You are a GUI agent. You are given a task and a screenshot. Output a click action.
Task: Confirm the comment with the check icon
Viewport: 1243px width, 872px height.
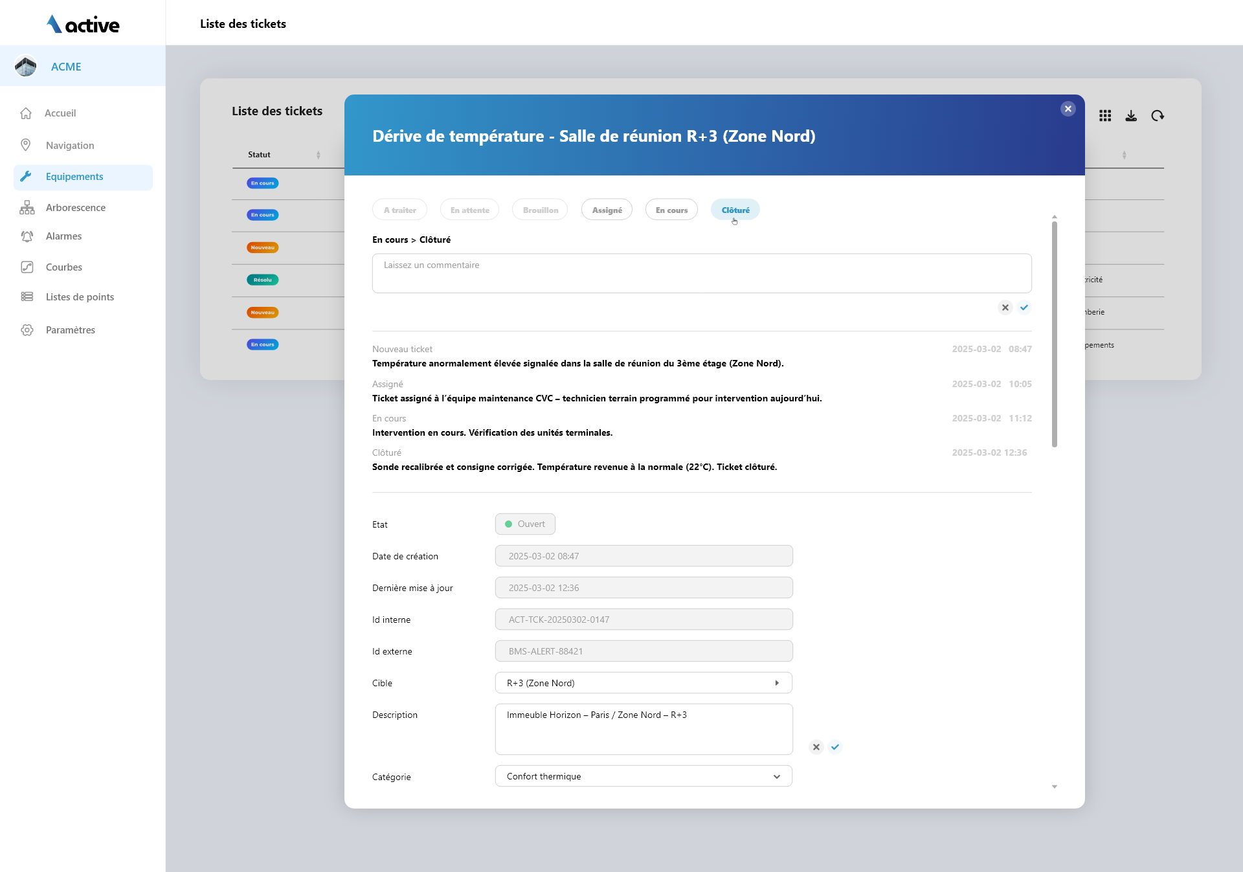tap(1024, 307)
